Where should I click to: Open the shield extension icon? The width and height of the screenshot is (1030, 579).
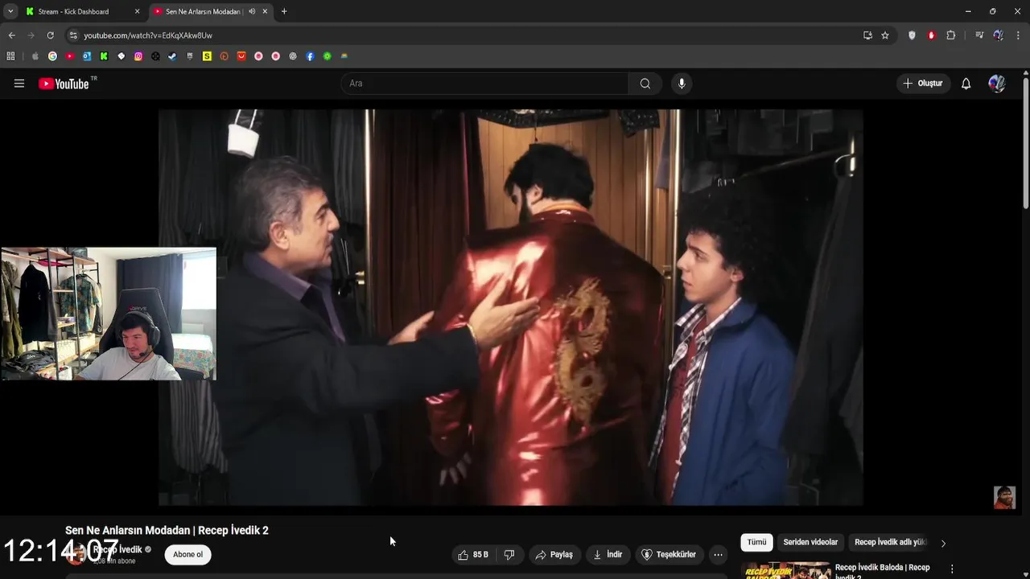pos(912,35)
